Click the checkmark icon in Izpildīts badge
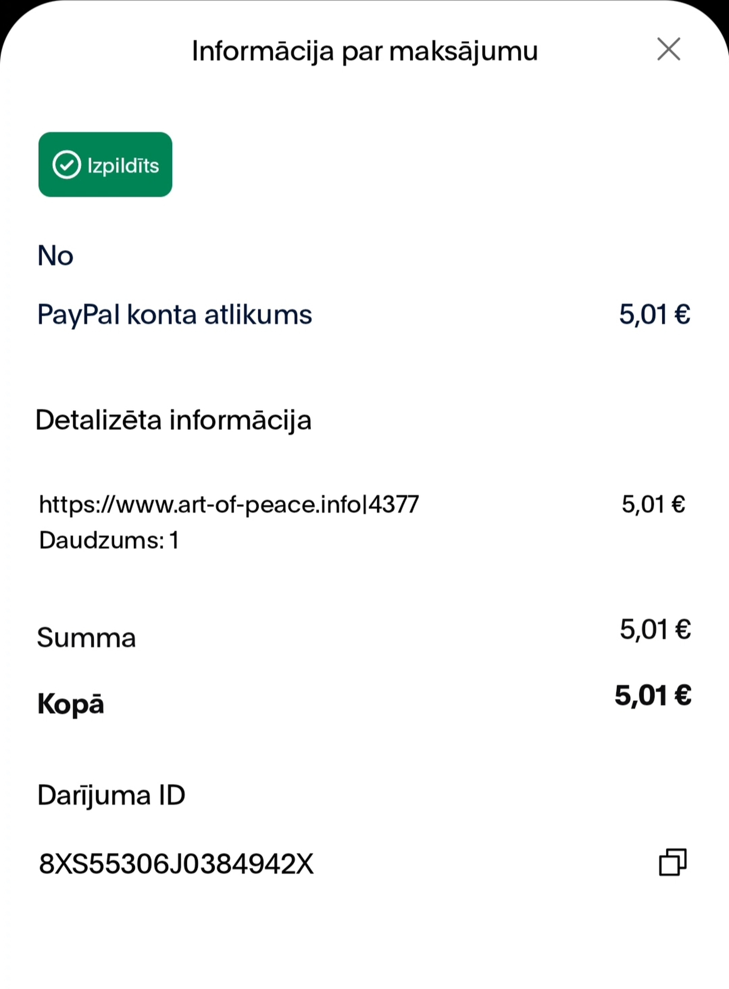Viewport: 729px width, 989px height. point(67,165)
